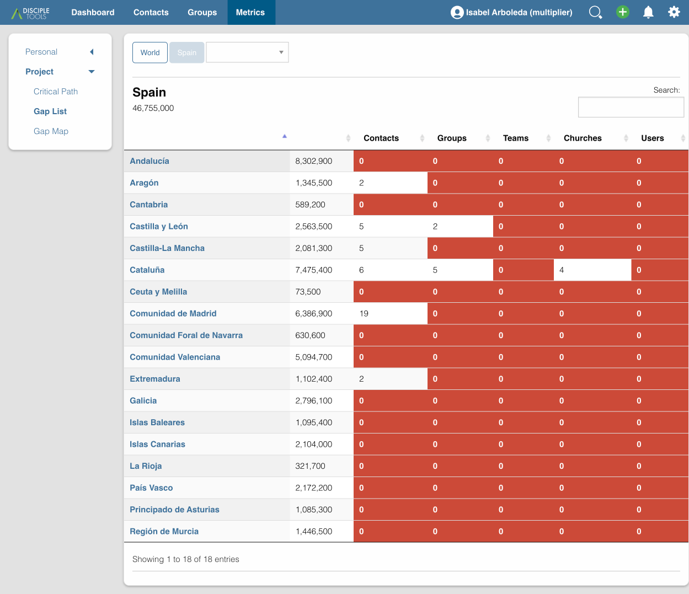The image size is (689, 594).
Task: Open the Andalucía region link
Action: point(149,161)
